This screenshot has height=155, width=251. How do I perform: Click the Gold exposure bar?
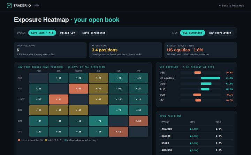(206, 84)
